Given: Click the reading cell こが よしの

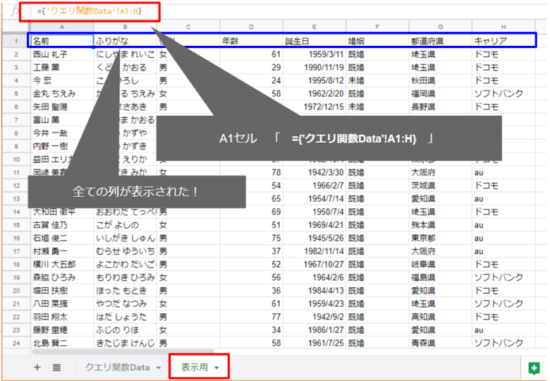Looking at the screenshot, I should tap(126, 225).
